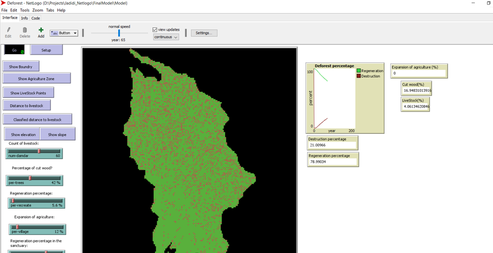This screenshot has width=493, height=253.
Task: Click the green Add plus icon
Action: [41, 30]
